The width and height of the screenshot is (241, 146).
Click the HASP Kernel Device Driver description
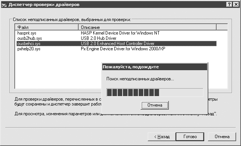coord(120,33)
